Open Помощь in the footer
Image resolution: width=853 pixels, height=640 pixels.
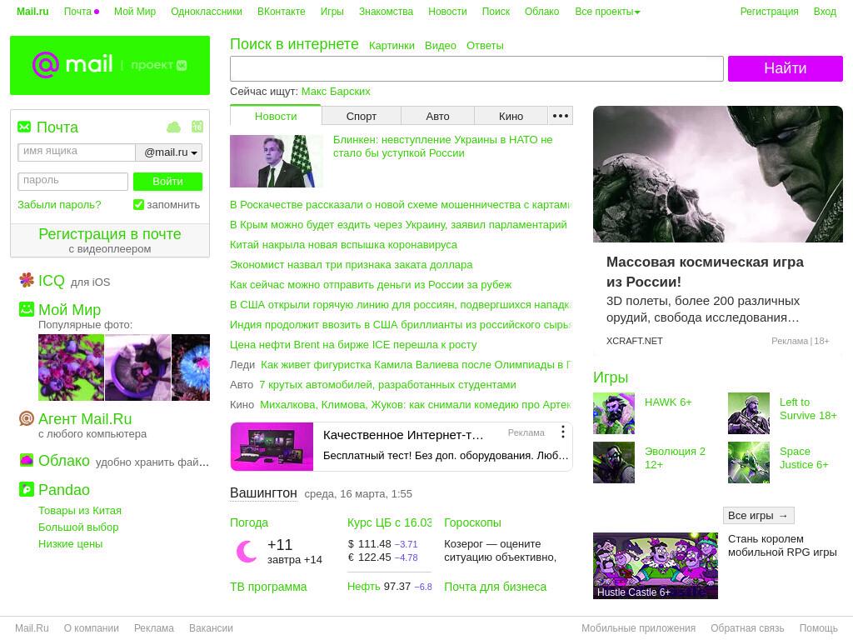(818, 628)
